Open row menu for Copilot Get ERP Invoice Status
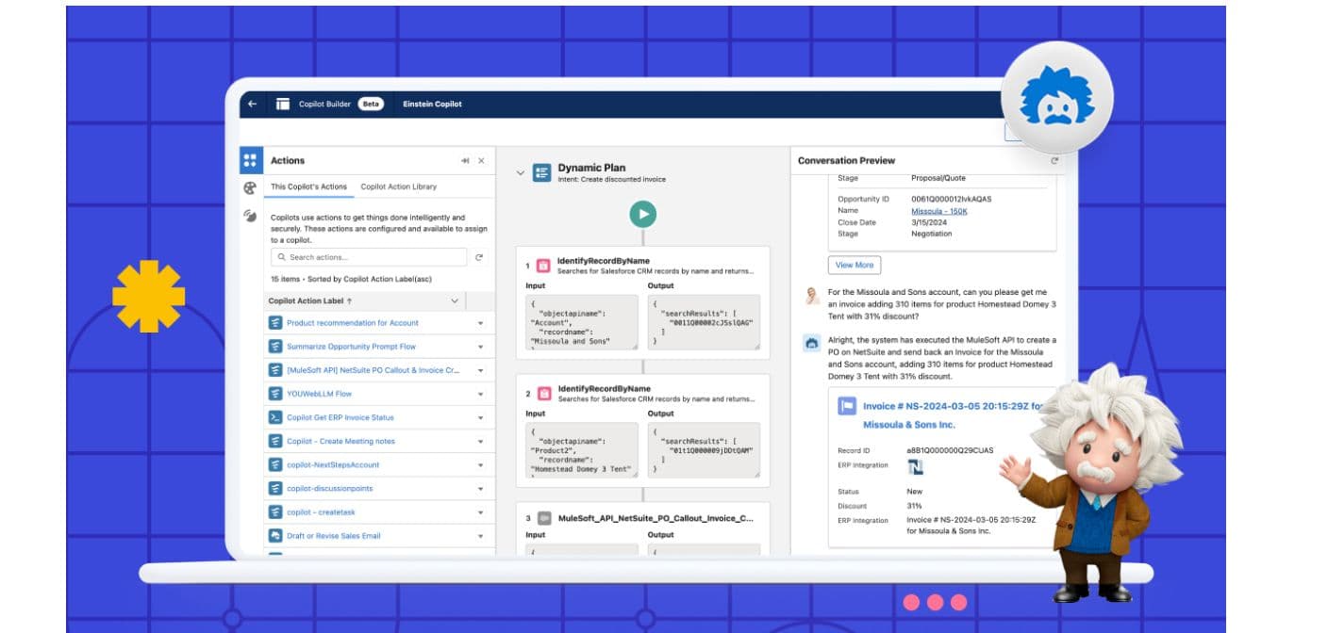The width and height of the screenshot is (1328, 633). click(x=480, y=417)
